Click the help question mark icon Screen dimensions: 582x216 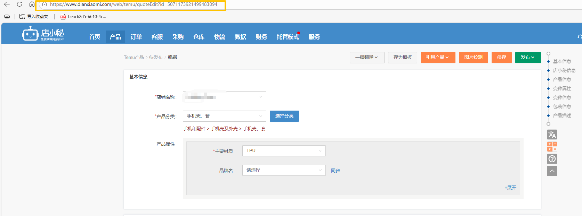click(x=552, y=159)
